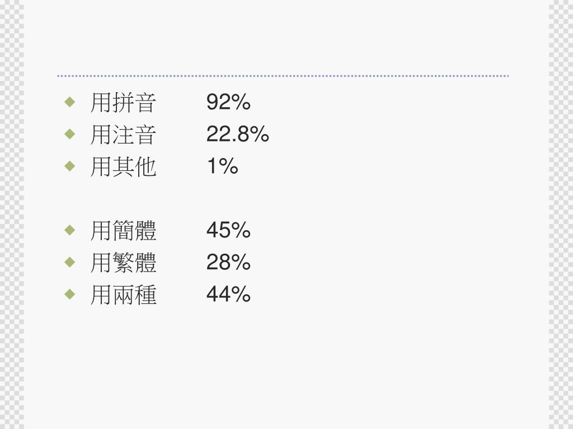Click on the 28% value

click(228, 261)
